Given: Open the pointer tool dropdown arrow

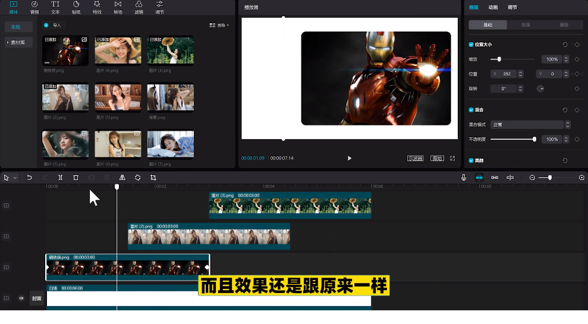Looking at the screenshot, I should [x=15, y=178].
